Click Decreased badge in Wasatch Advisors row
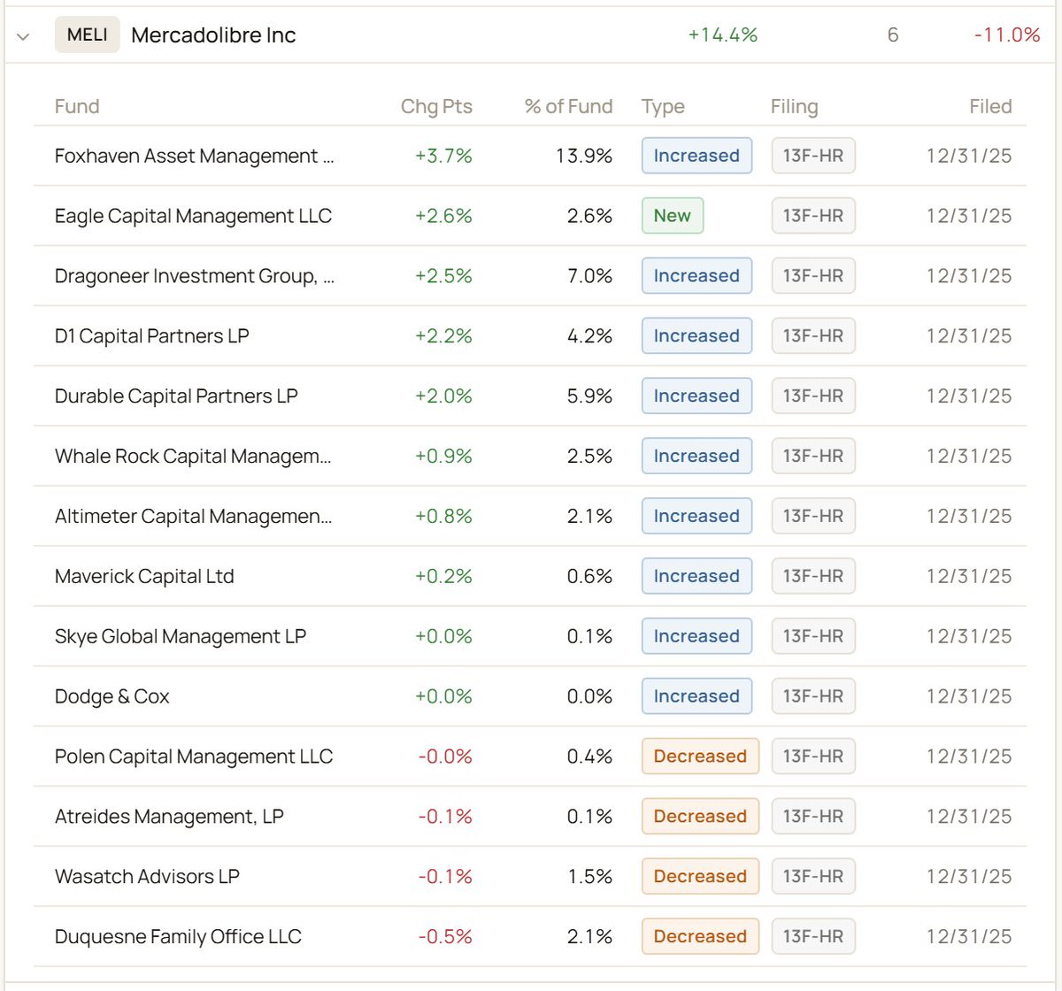Image resolution: width=1062 pixels, height=991 pixels. (700, 877)
